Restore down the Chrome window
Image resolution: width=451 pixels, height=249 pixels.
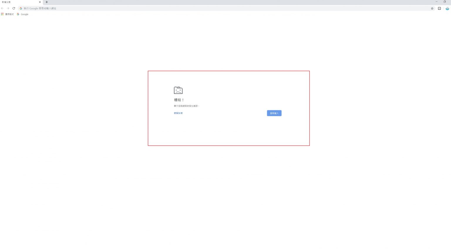pyautogui.click(x=445, y=2)
